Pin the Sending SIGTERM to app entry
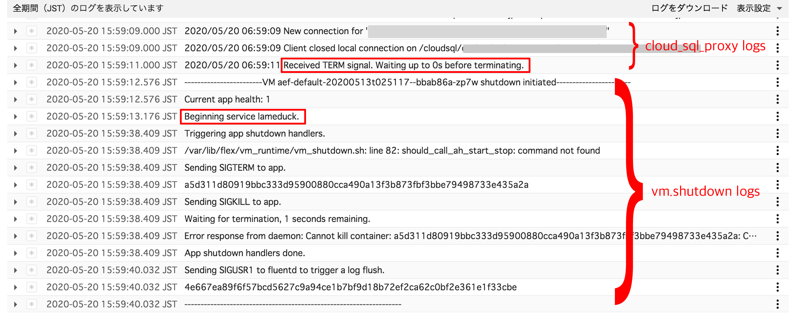The image size is (793, 323). tap(32, 167)
